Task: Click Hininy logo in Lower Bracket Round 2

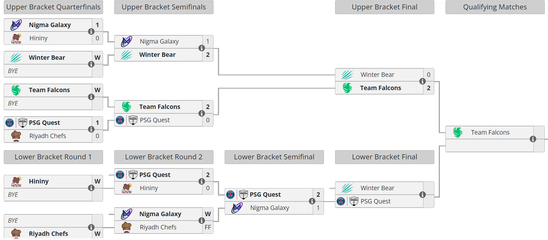Action: click(x=127, y=188)
